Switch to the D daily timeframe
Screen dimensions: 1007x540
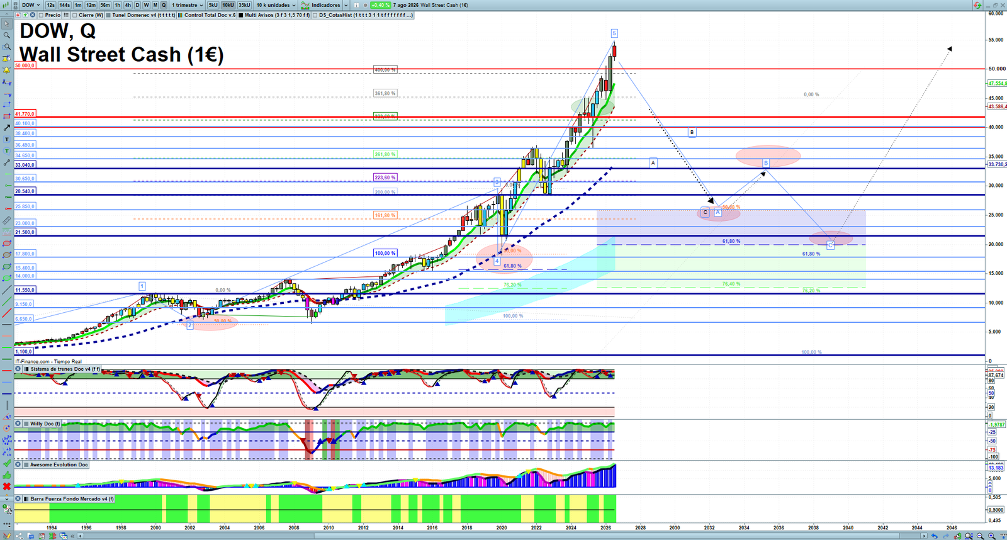coord(138,5)
